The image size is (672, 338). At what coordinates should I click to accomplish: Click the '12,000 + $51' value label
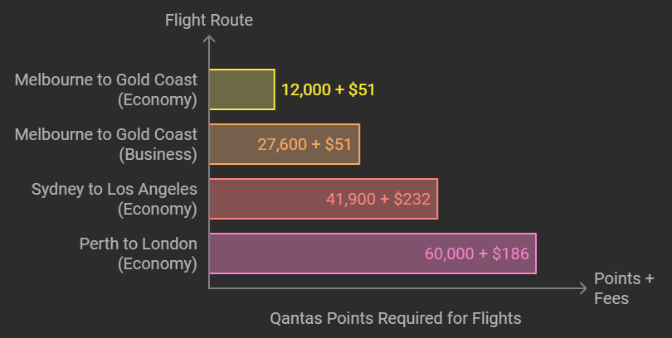click(328, 89)
